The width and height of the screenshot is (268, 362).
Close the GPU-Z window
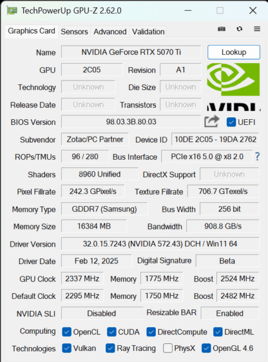click(253, 11)
